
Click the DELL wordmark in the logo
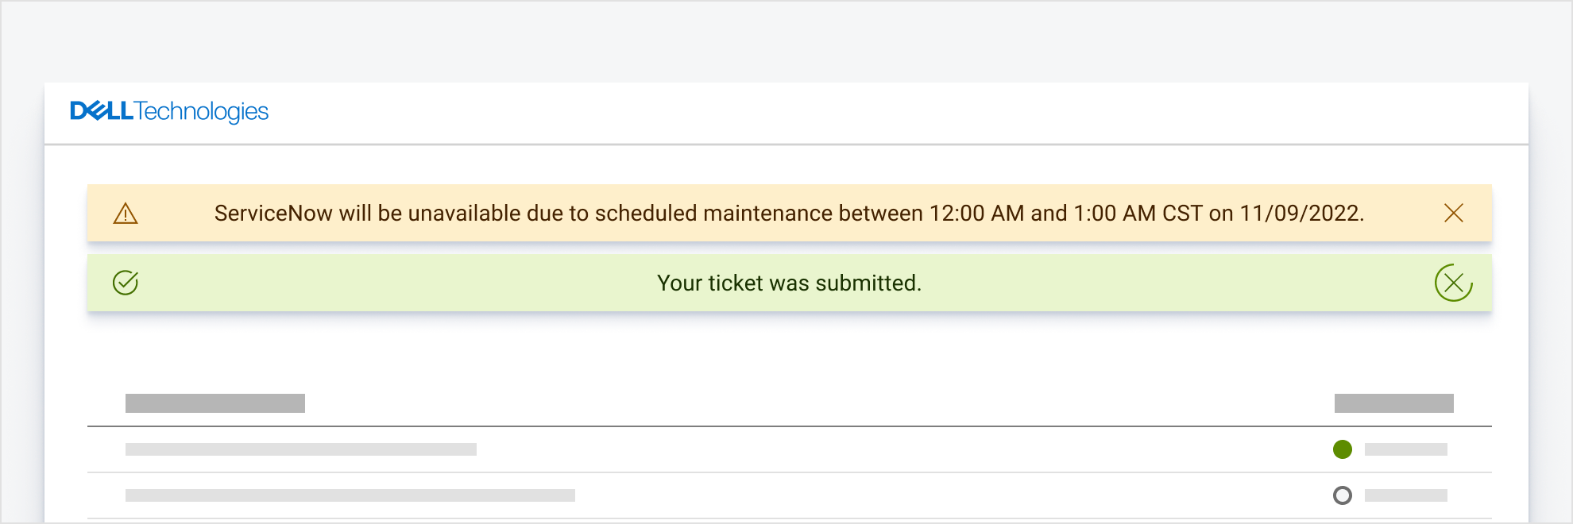pos(102,111)
